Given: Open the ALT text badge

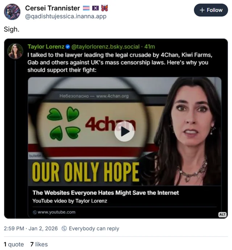Looking at the screenshot, I should [222, 214].
